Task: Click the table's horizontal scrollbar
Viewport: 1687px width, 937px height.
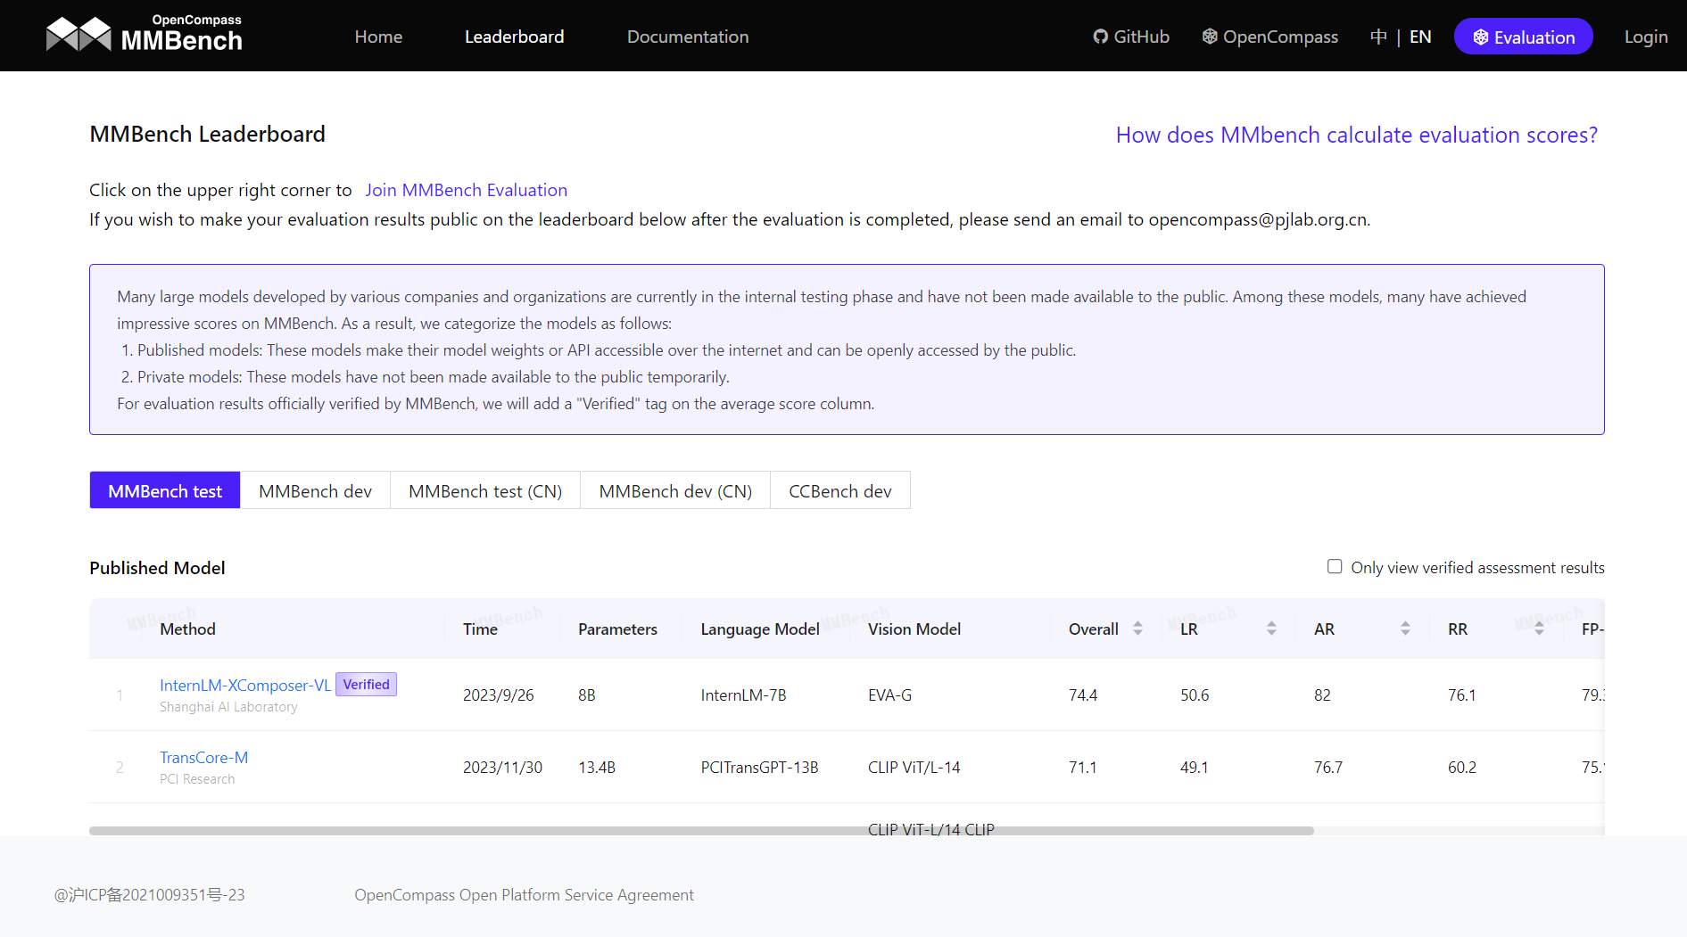Action: (x=701, y=830)
